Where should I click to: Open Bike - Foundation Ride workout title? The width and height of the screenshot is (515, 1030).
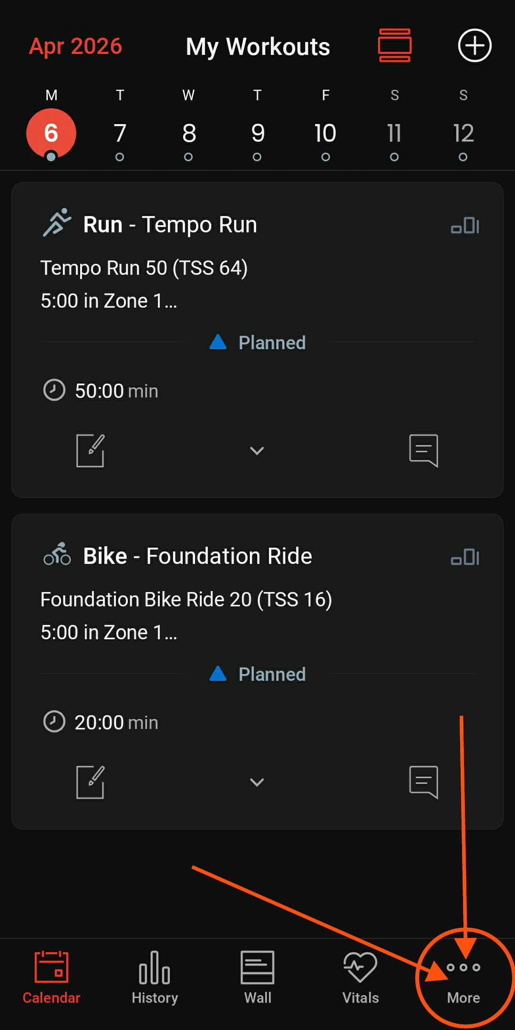pos(197,556)
